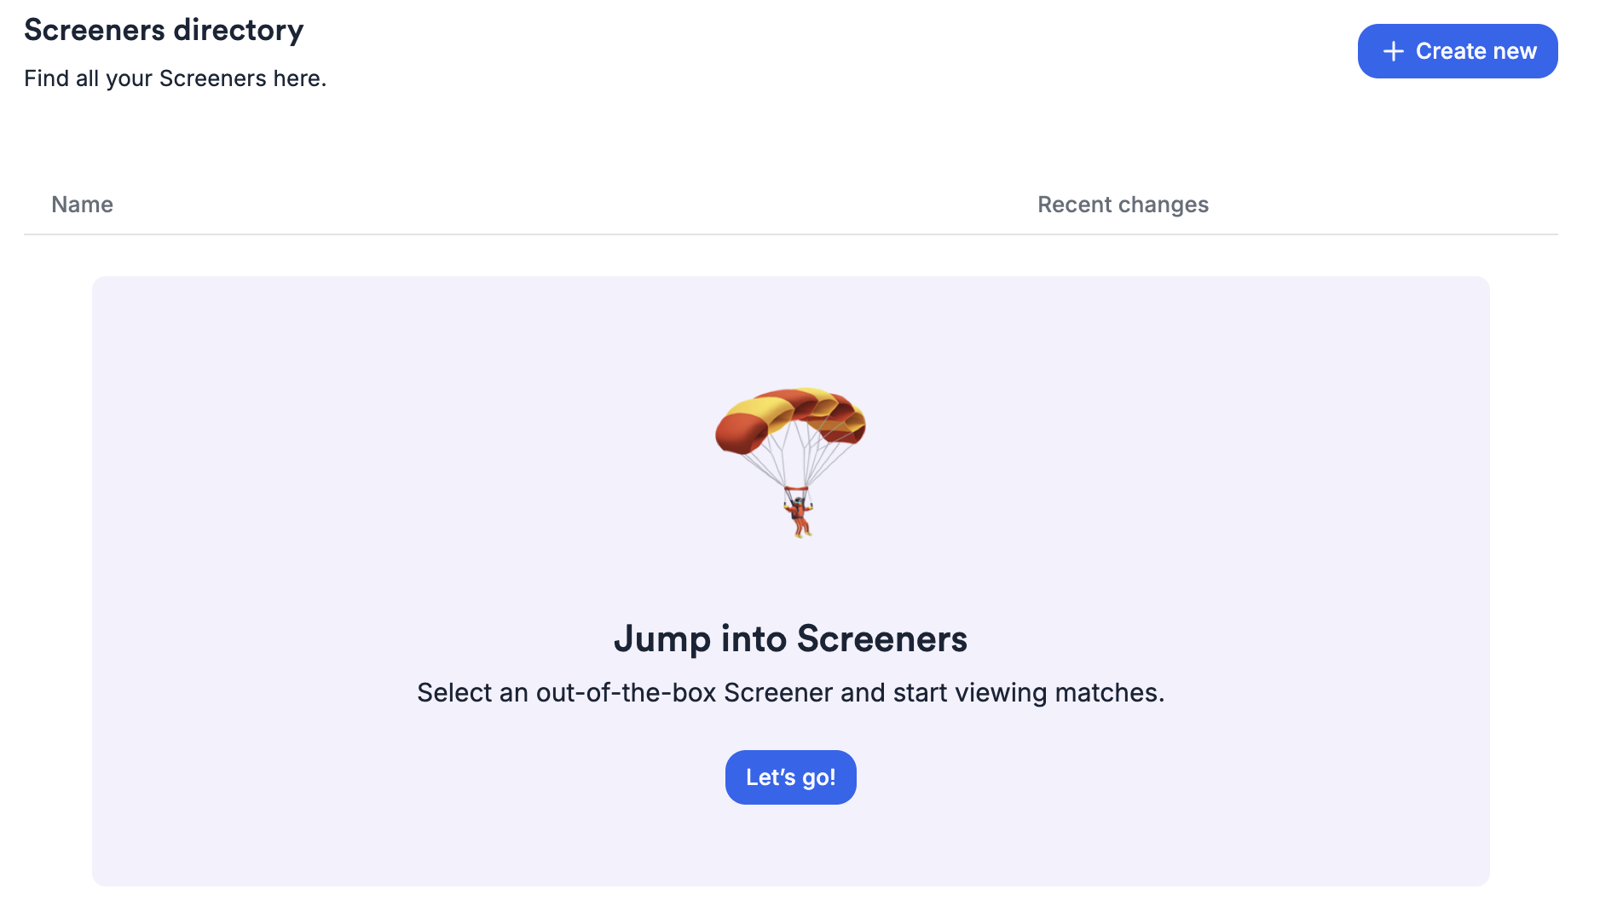Click the word 'Find' in the subtitle
The image size is (1623, 924).
point(47,78)
